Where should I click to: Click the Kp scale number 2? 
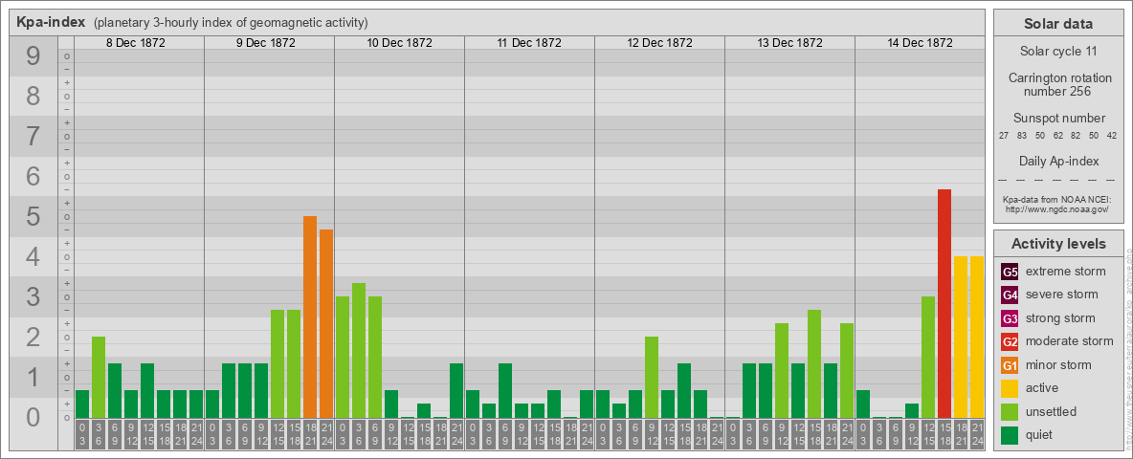(33, 337)
